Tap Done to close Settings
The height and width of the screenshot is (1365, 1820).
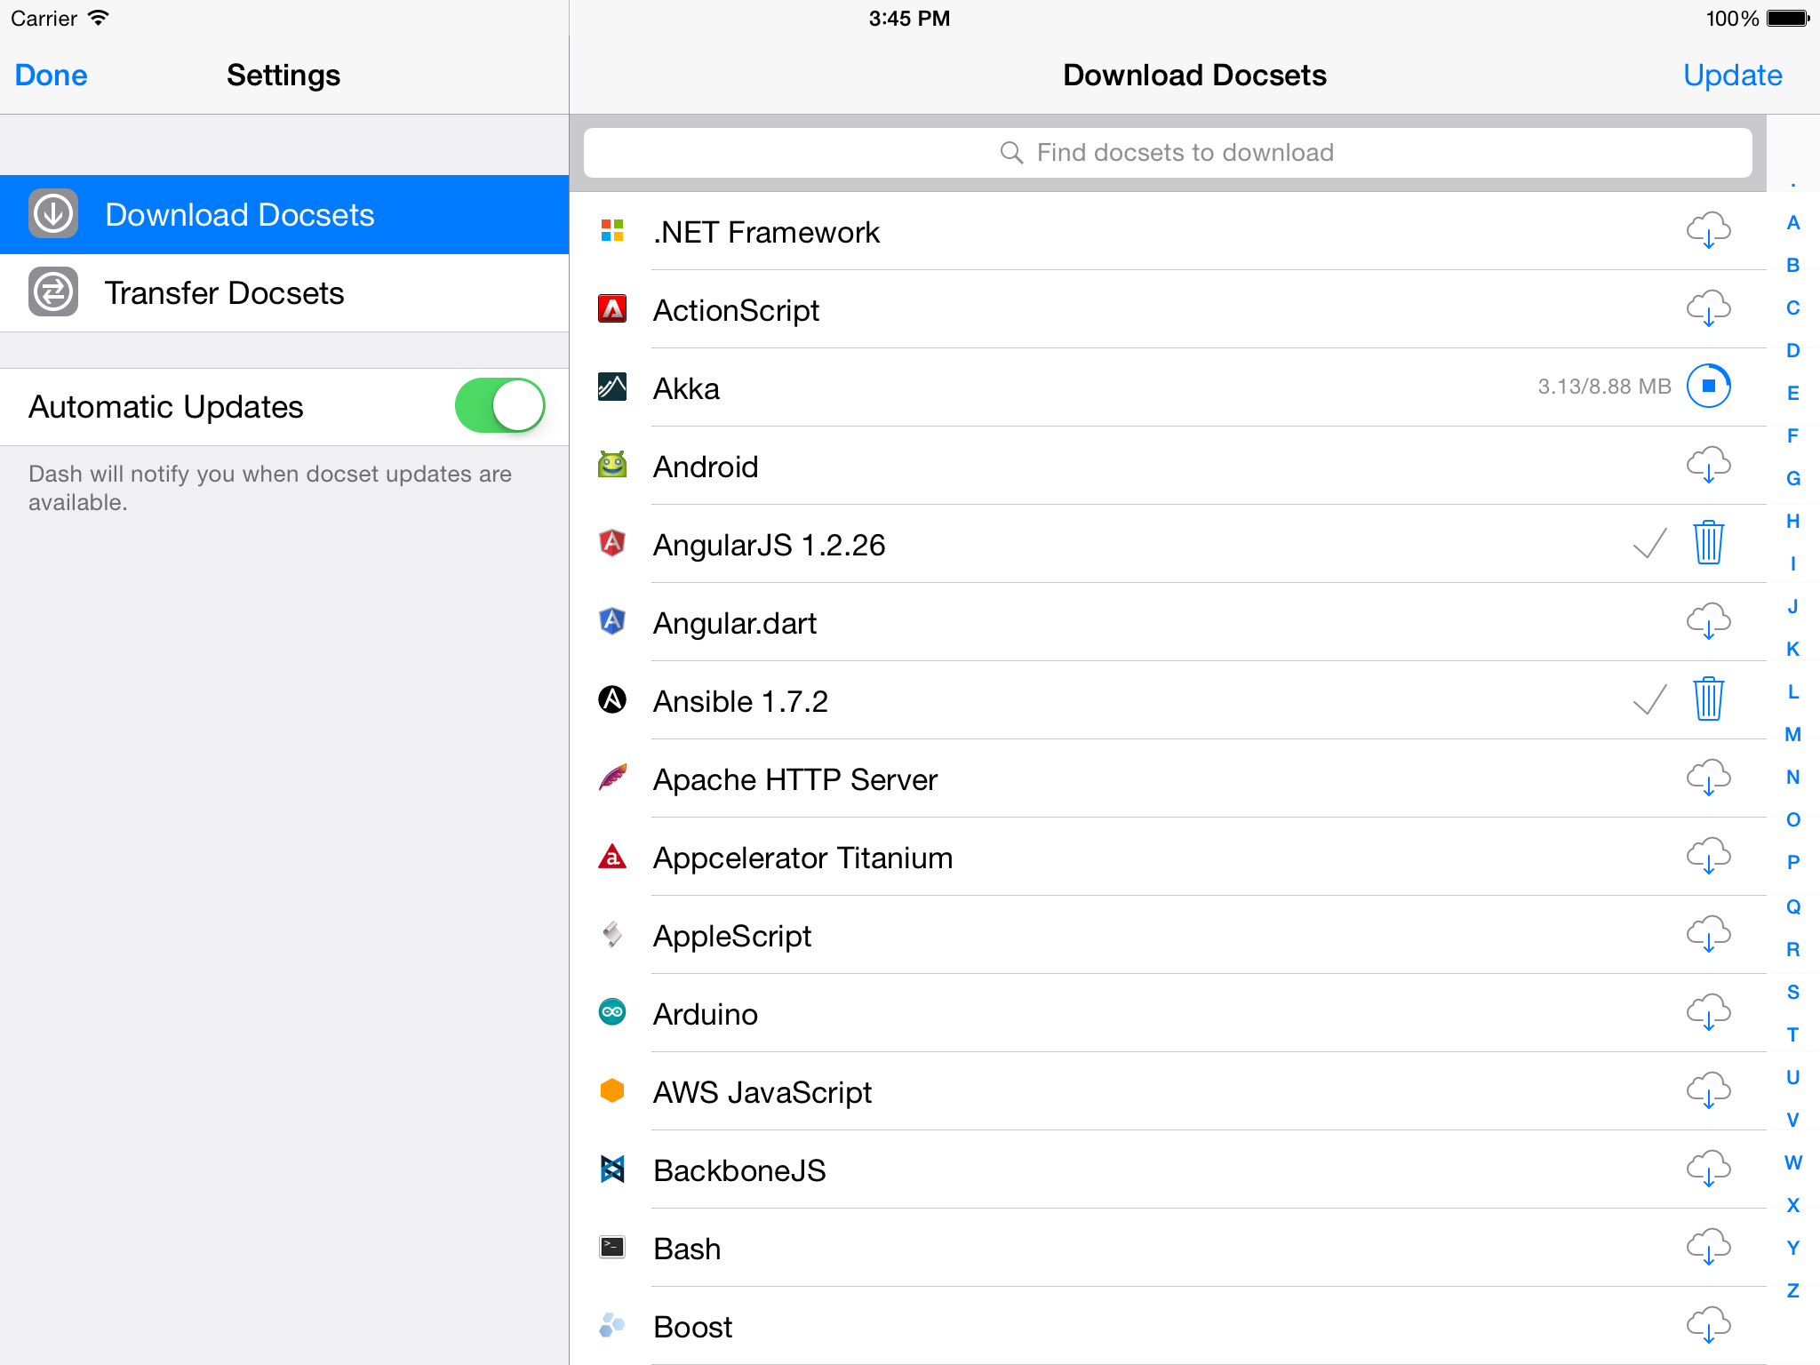point(51,76)
